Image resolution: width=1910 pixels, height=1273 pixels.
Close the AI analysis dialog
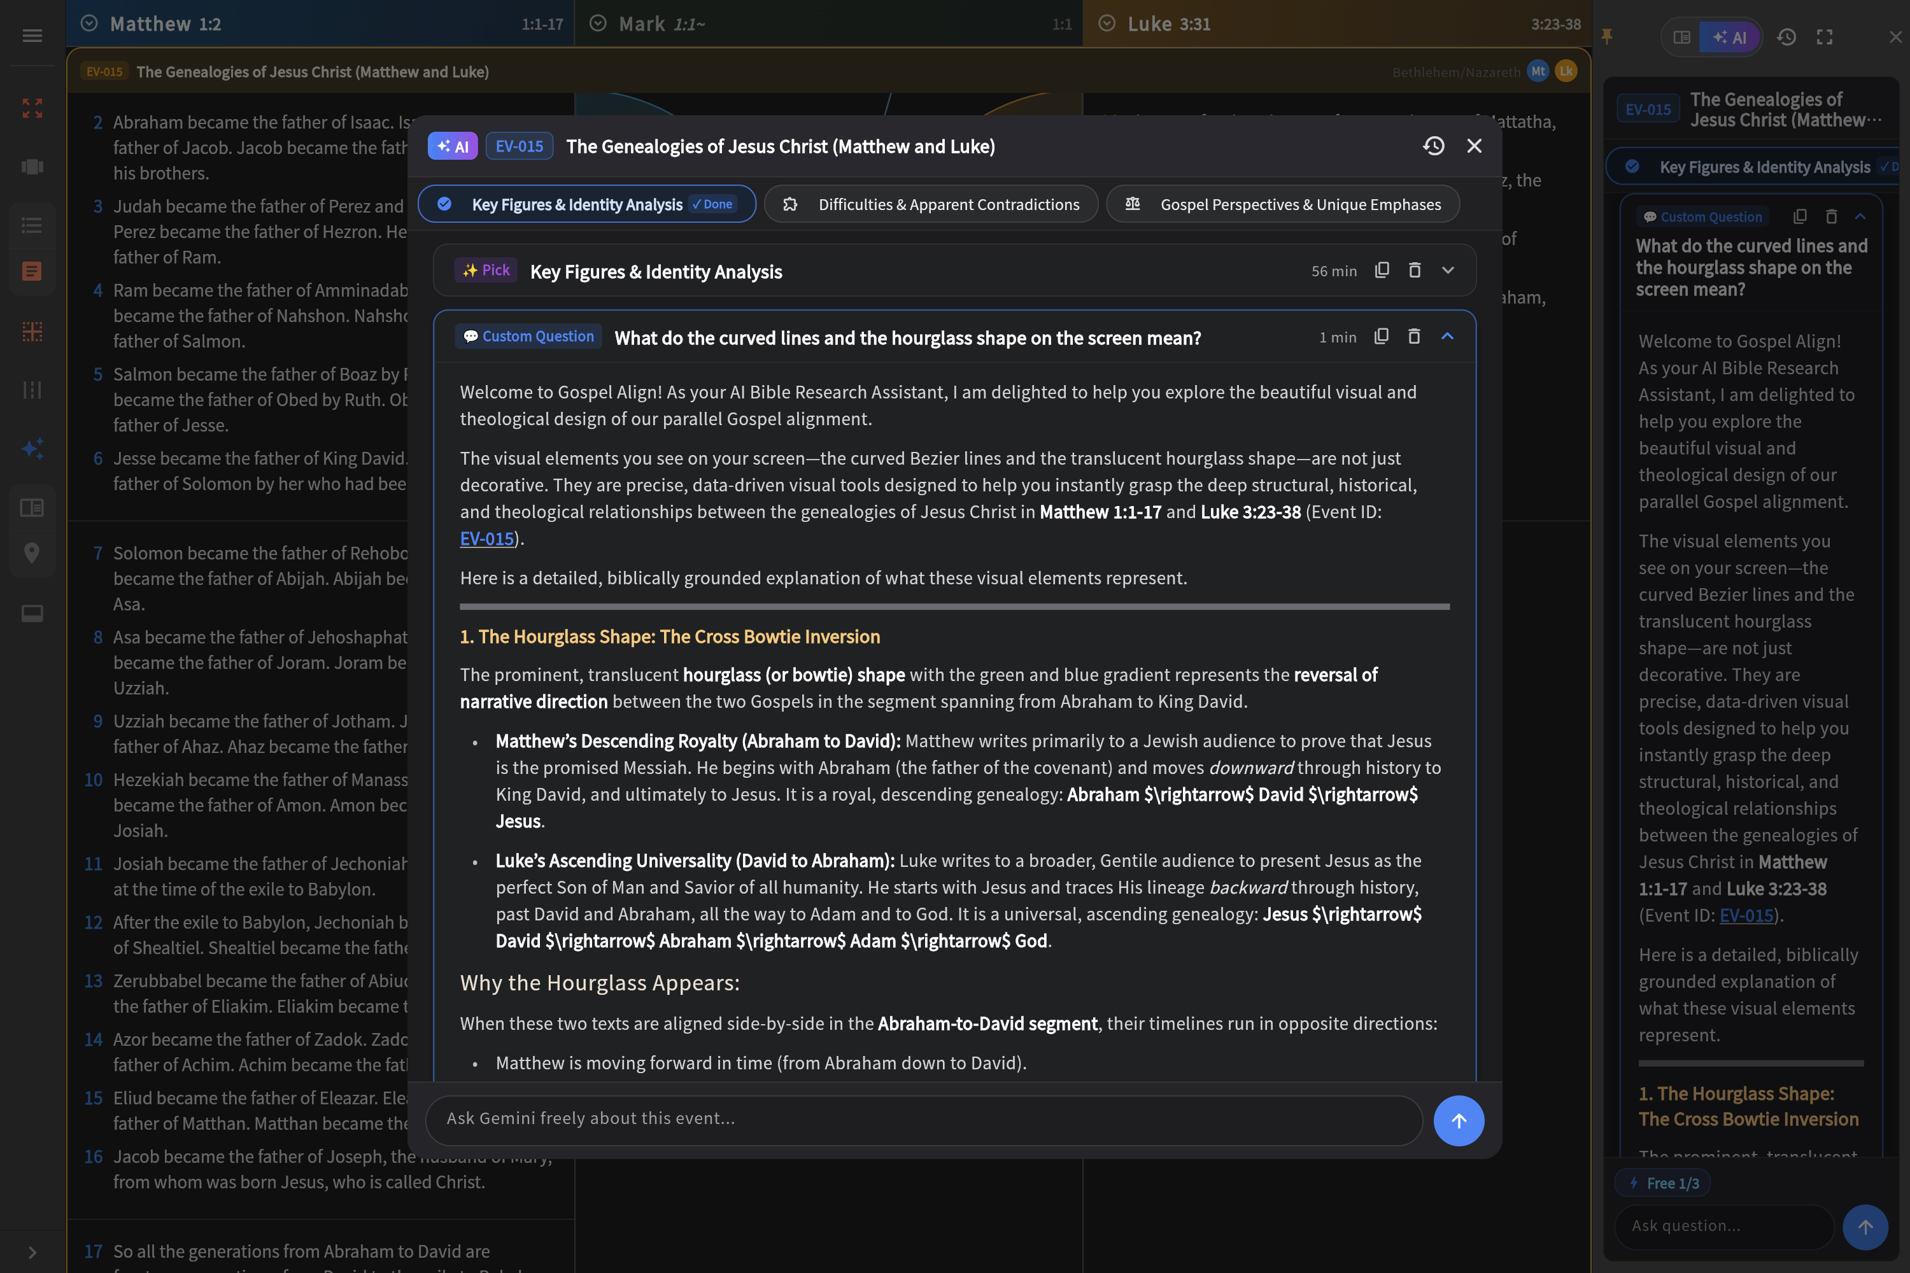coord(1475,145)
